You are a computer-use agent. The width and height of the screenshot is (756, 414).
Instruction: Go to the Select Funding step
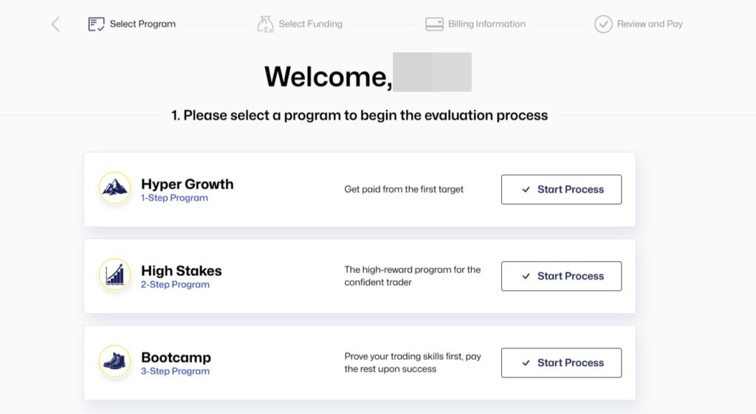310,24
